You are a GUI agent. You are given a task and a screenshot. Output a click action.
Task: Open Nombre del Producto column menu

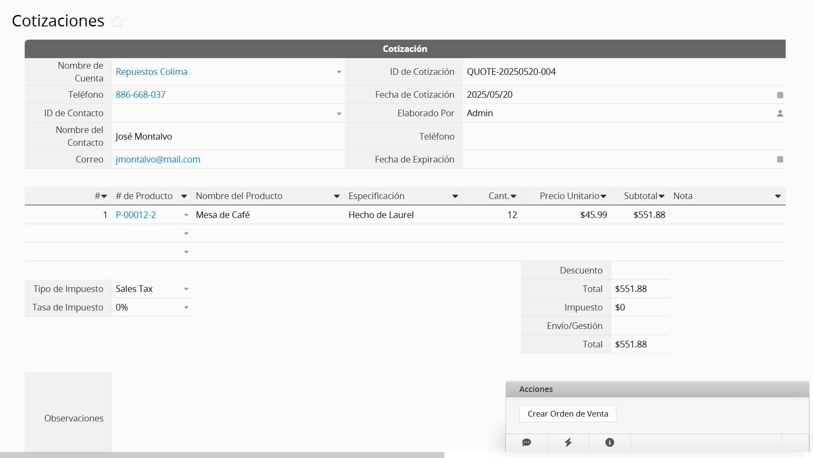pyautogui.click(x=336, y=196)
